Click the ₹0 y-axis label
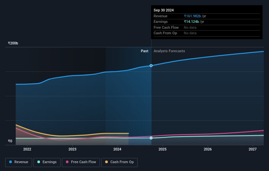 coord(10,141)
